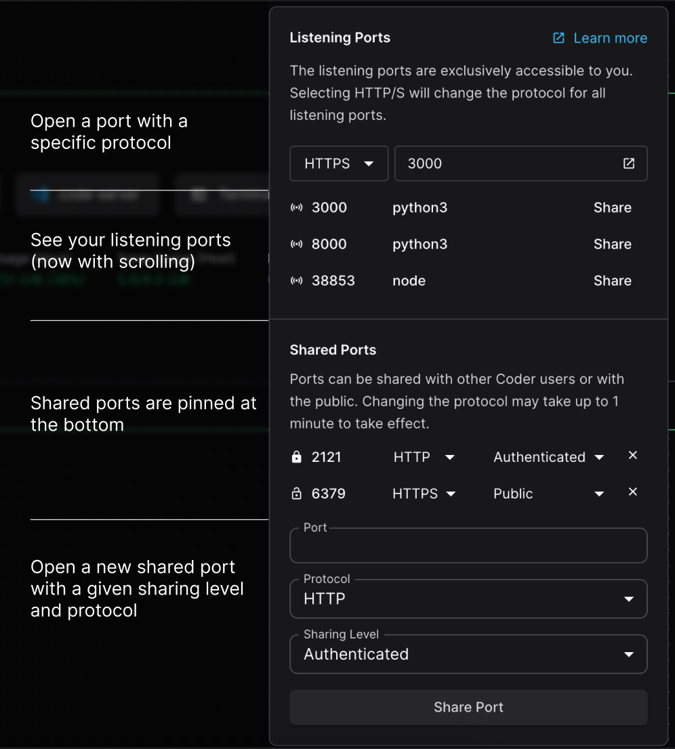675x749 pixels.
Task: Click the signal icon next to listening port 3000
Action: tap(296, 207)
